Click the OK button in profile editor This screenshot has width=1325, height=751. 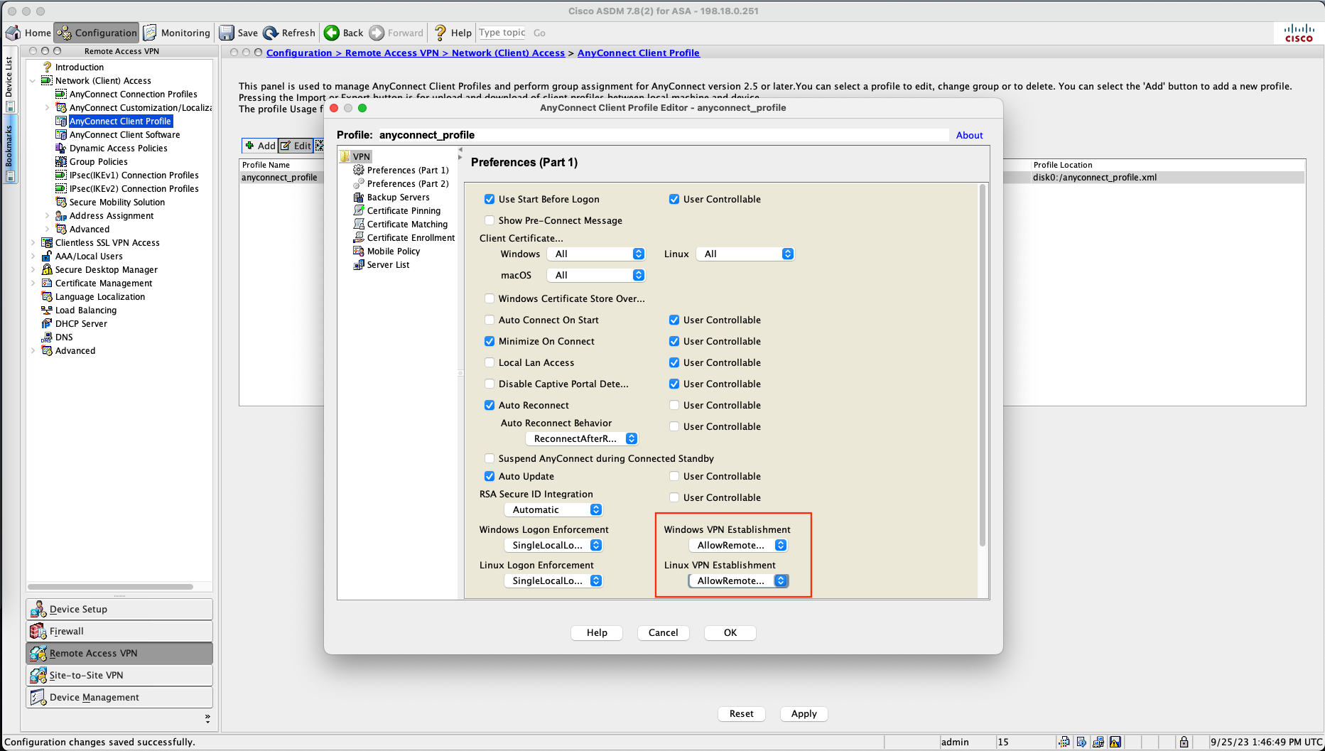(x=730, y=632)
